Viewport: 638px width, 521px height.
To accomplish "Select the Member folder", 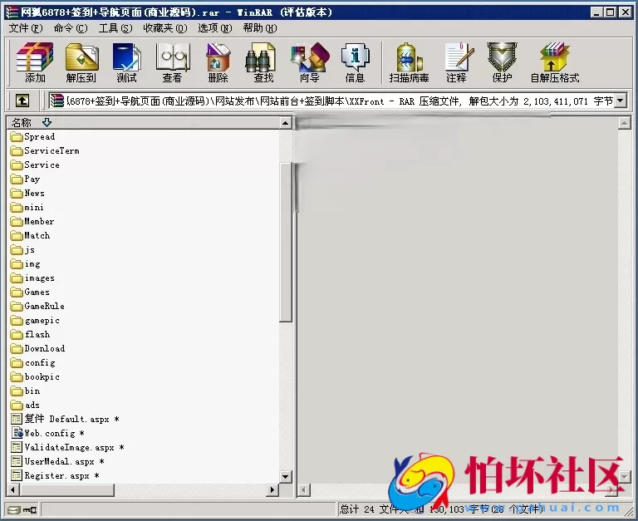I will [32, 221].
